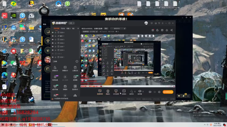227x127 pixels.
Task: Open the 虚拟形象 tool
Action: 55,87
